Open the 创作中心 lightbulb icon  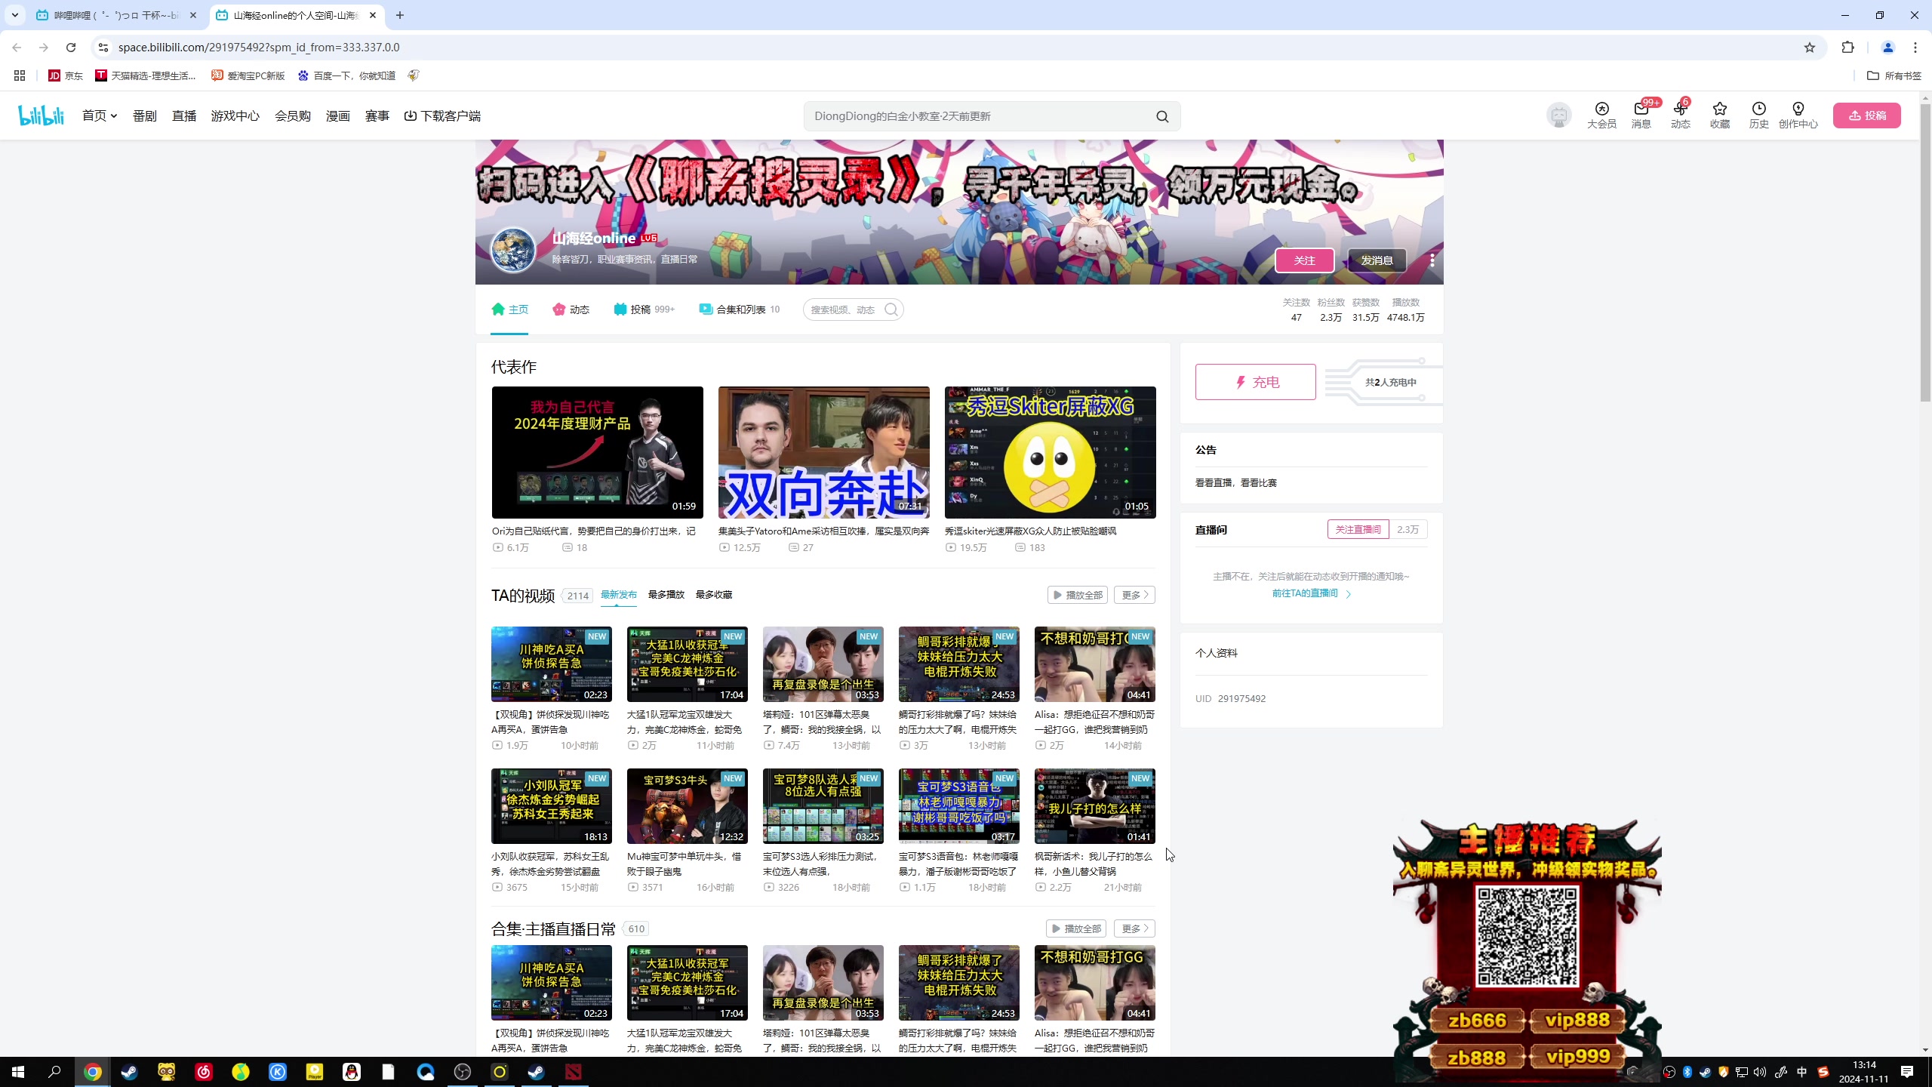pyautogui.click(x=1798, y=115)
